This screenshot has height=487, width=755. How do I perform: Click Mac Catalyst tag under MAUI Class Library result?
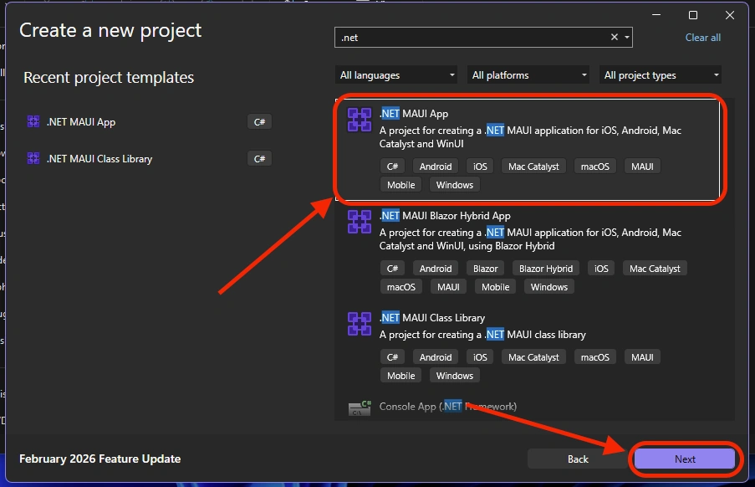(533, 357)
